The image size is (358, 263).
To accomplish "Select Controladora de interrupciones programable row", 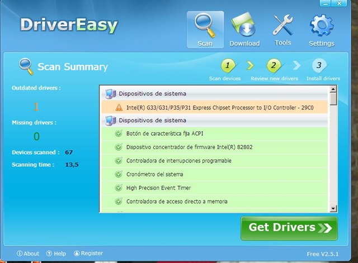I will pyautogui.click(x=215, y=161).
